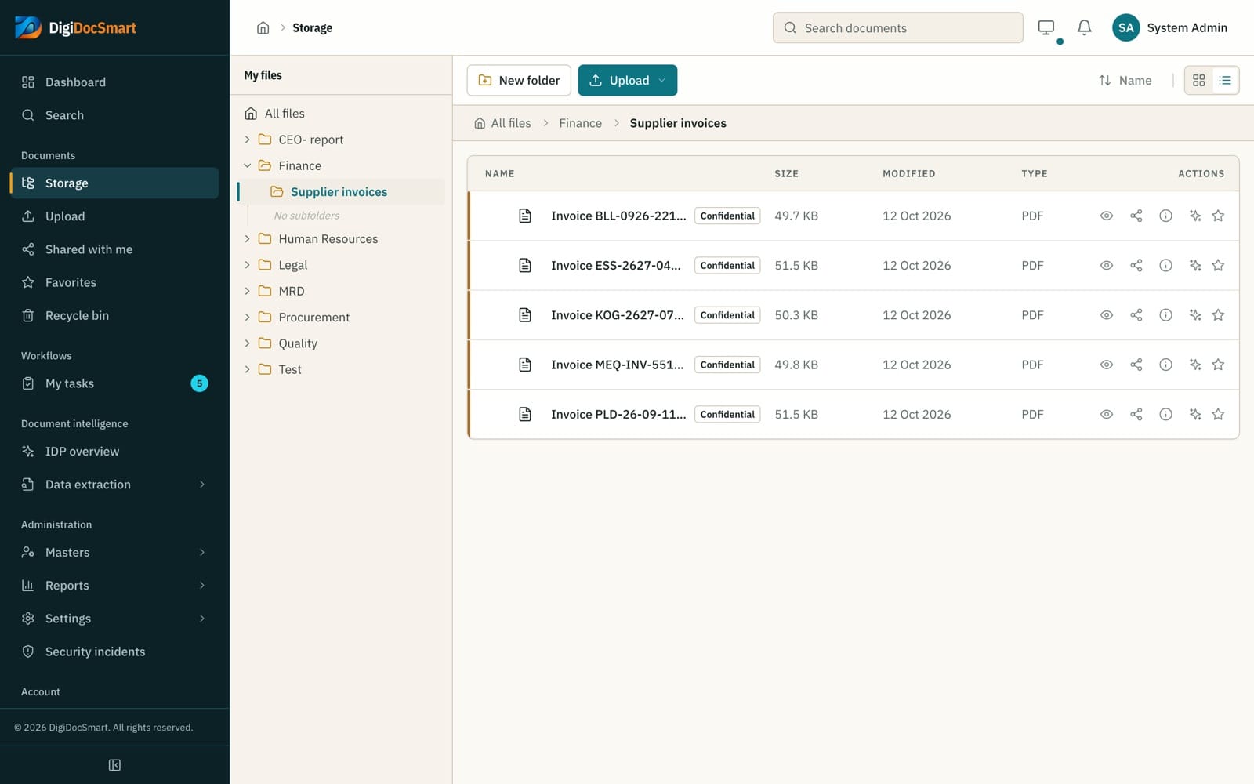This screenshot has height=784, width=1254.
Task: Expand the CEO- report folder
Action: click(x=247, y=140)
